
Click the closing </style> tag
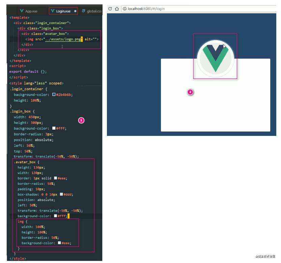pos(18,259)
